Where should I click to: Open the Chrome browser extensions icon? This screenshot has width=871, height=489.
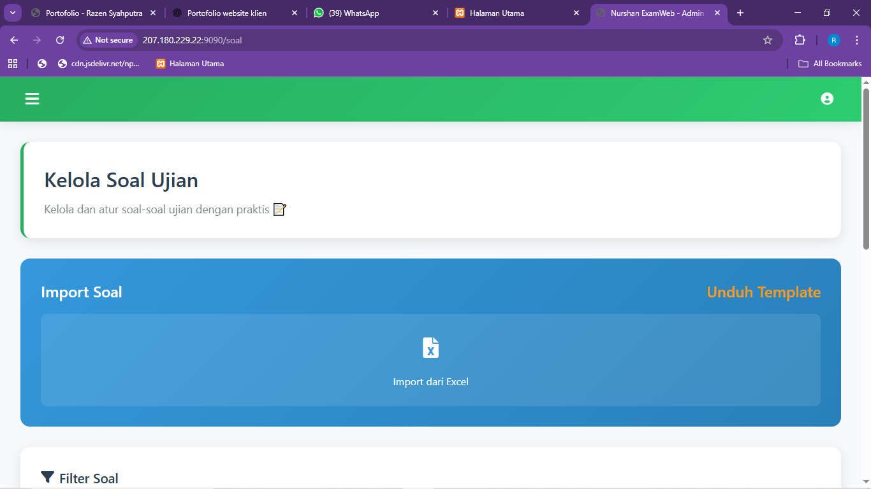(x=800, y=39)
